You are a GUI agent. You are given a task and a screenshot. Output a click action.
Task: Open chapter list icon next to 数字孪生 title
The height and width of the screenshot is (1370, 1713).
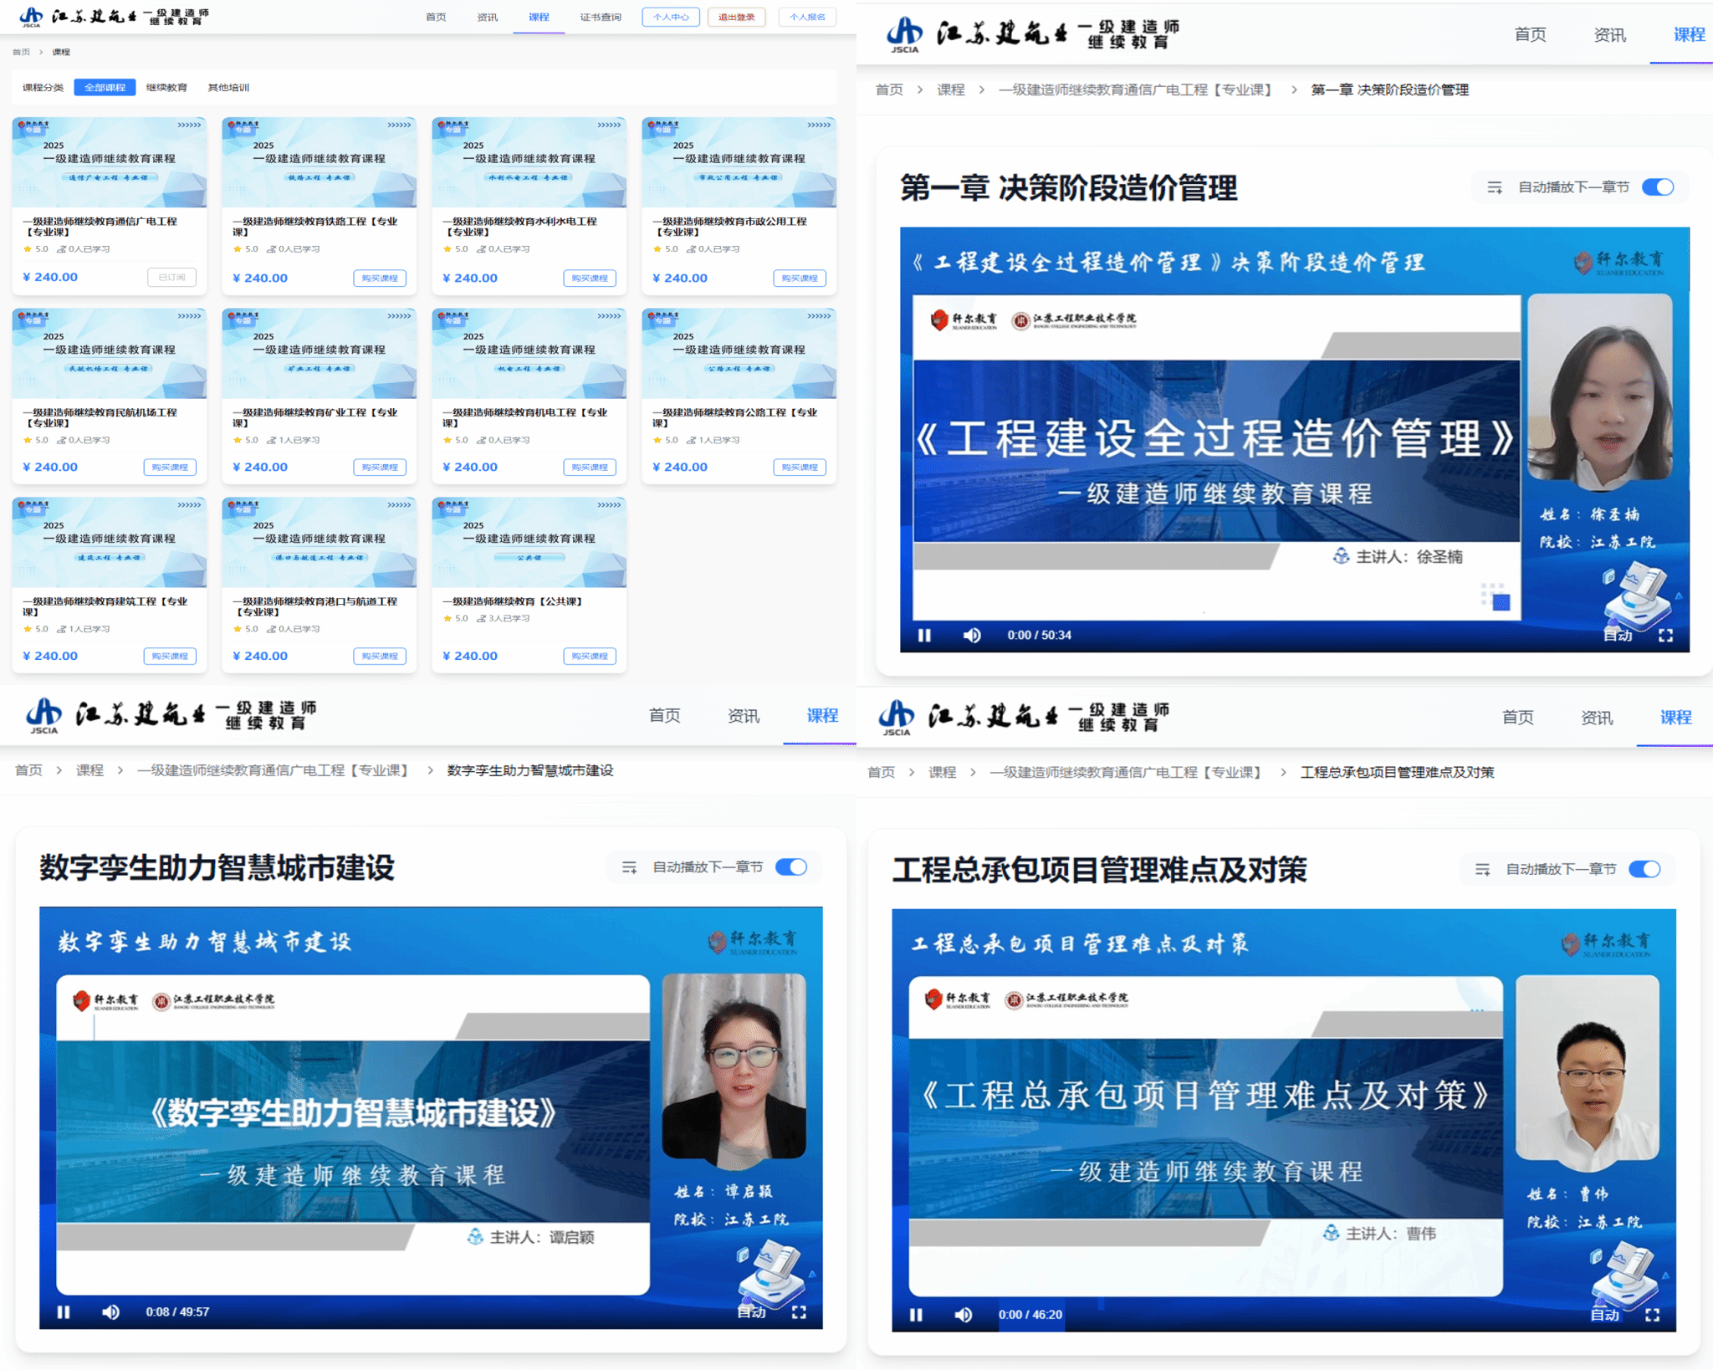(x=629, y=867)
